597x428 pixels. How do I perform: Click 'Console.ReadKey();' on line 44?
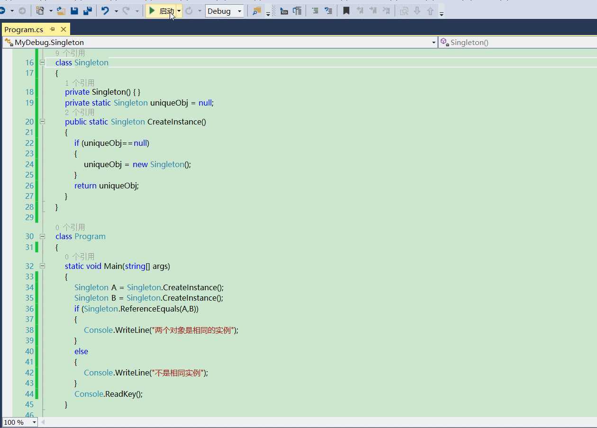coord(109,394)
